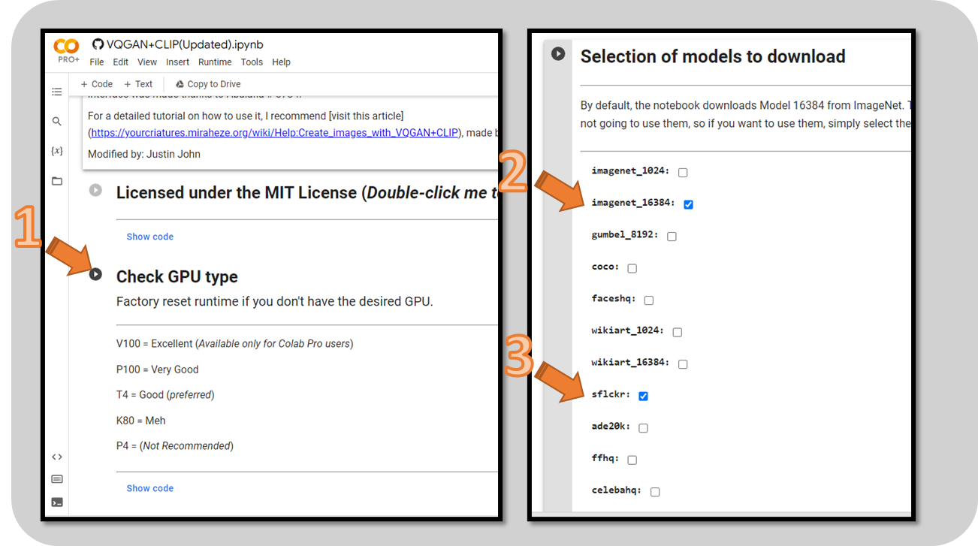Open the command palette sidebar icon
Screen dimensions: 978x546
57,479
